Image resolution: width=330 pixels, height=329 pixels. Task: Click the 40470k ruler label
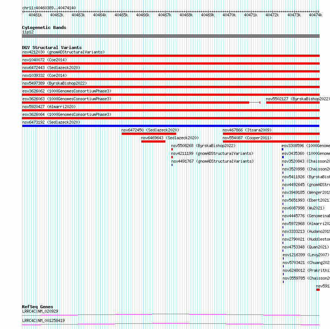point(229,15)
